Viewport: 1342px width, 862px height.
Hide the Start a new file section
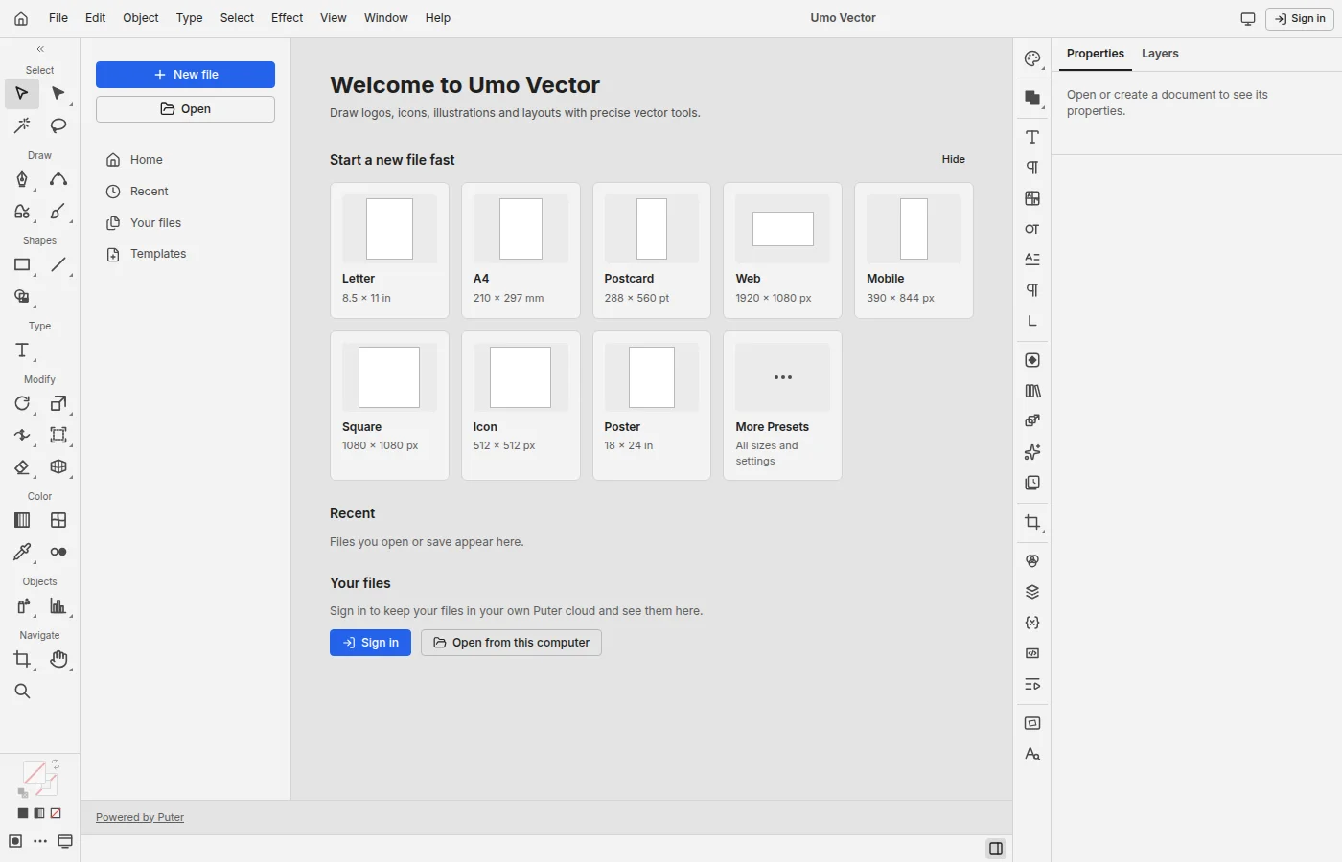tap(953, 159)
